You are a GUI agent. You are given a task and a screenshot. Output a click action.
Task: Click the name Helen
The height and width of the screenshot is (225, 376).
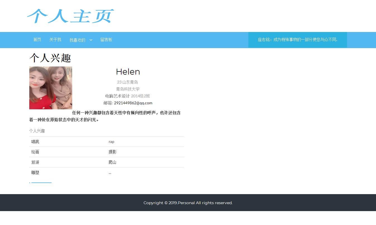(x=128, y=72)
